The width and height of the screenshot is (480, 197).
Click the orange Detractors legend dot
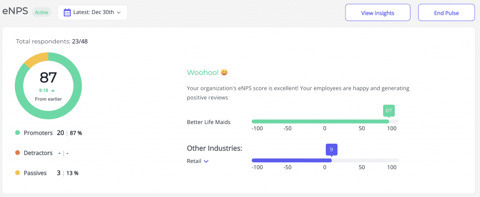(17, 153)
